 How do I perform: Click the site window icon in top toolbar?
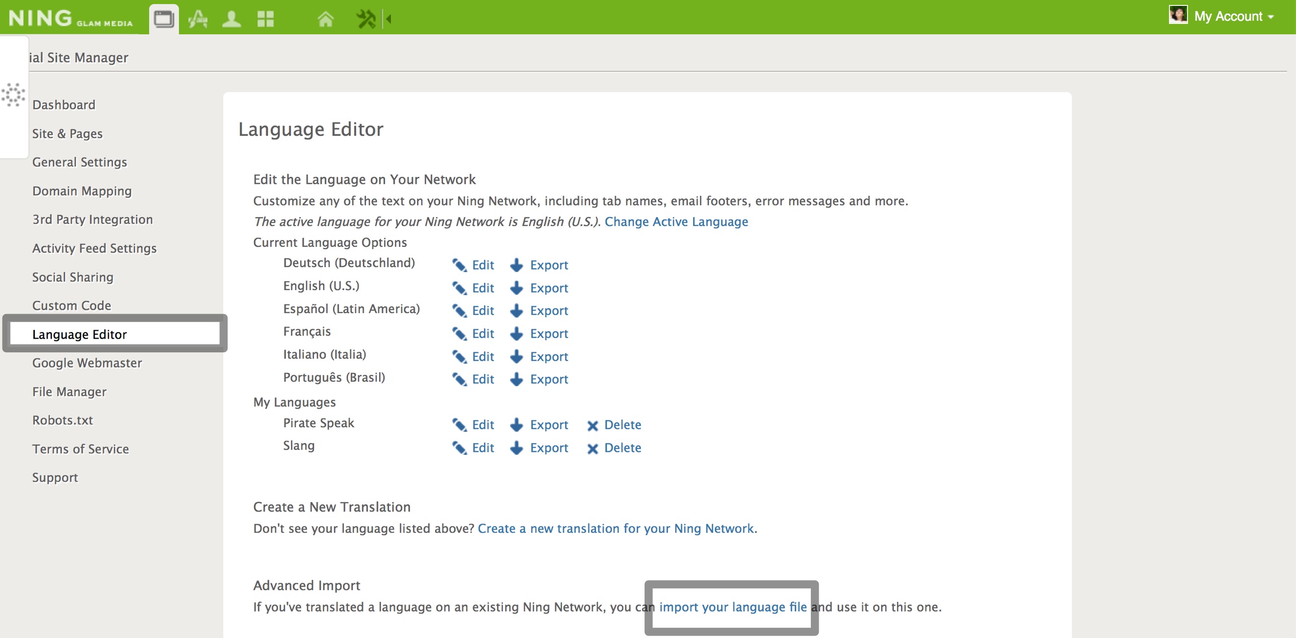(163, 19)
